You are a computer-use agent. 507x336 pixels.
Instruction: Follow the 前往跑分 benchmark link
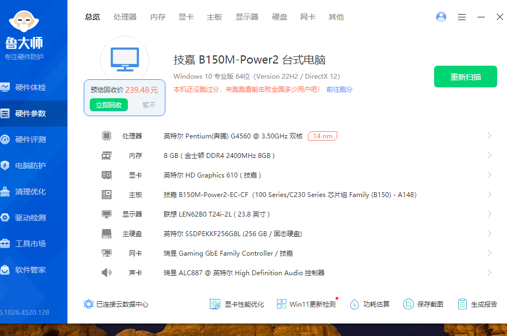pyautogui.click(x=339, y=89)
